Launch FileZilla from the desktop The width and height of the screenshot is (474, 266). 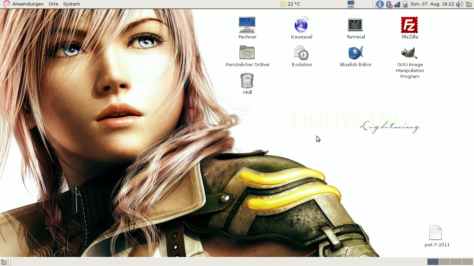[x=409, y=25]
